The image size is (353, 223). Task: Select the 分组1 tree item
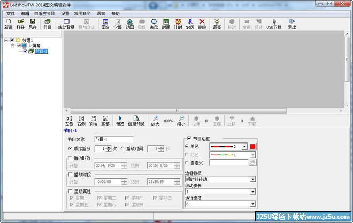[x=27, y=41]
